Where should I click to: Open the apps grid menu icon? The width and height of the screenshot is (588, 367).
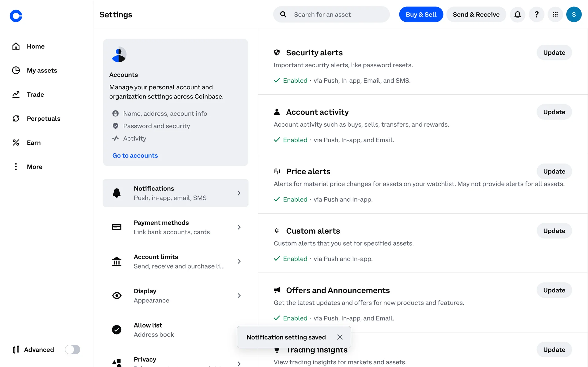tap(555, 15)
